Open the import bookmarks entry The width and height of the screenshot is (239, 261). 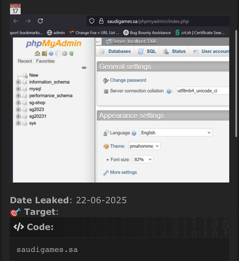pos(26,33)
